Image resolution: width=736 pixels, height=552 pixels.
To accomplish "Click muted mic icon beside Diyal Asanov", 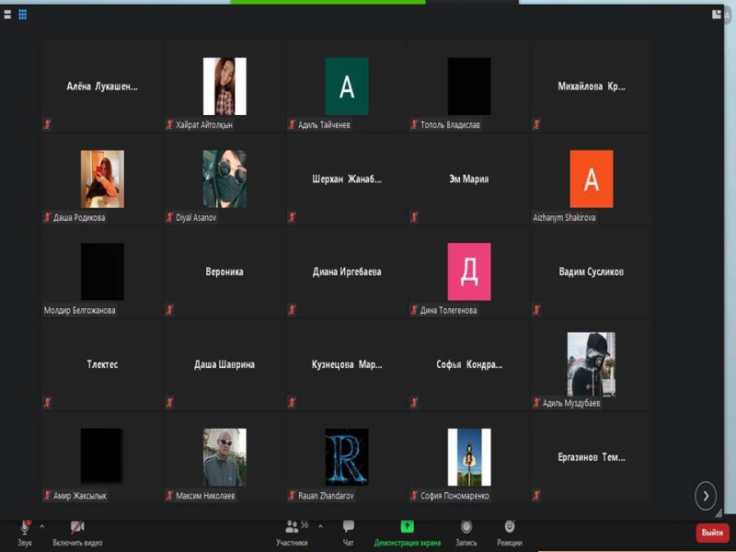I will tap(170, 217).
